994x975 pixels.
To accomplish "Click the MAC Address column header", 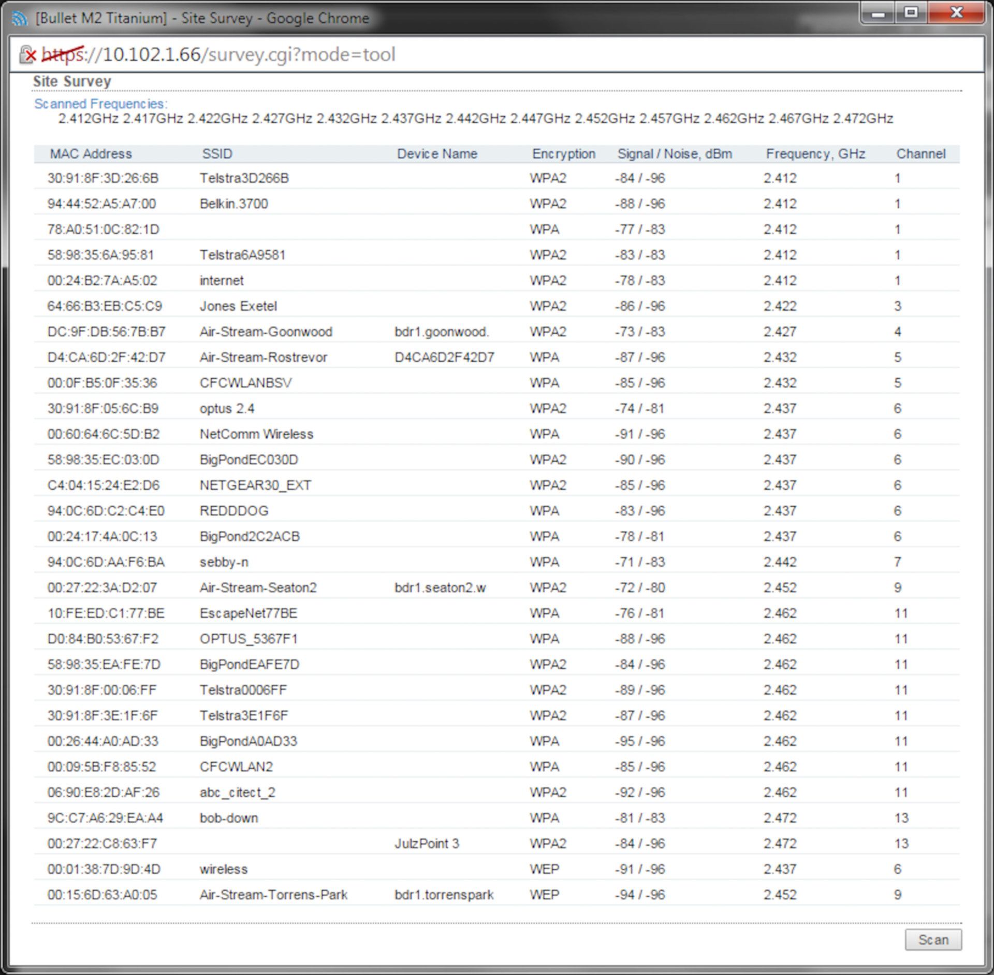I will pos(91,154).
